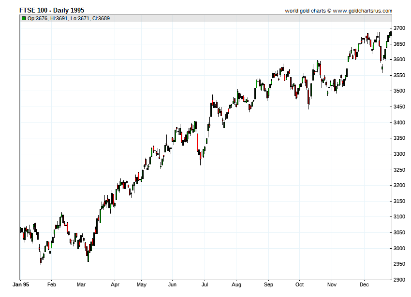This screenshot has height=297, width=411.
Task: Click the 3700 price axis label
Action: [x=399, y=28]
